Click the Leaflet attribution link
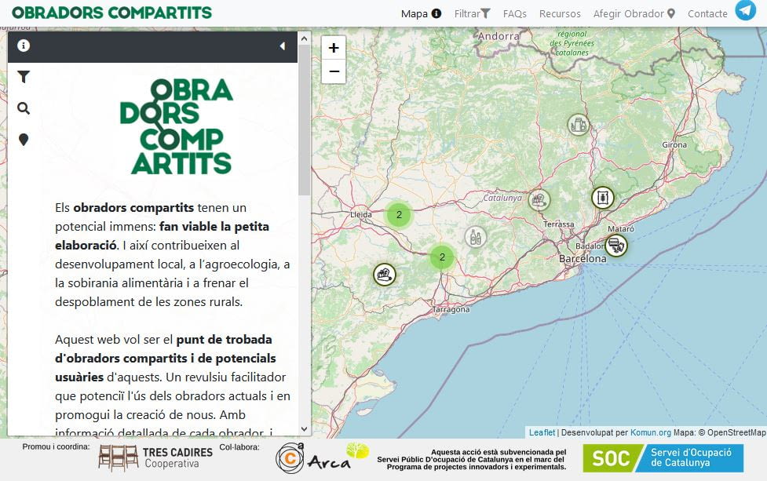 (542, 432)
